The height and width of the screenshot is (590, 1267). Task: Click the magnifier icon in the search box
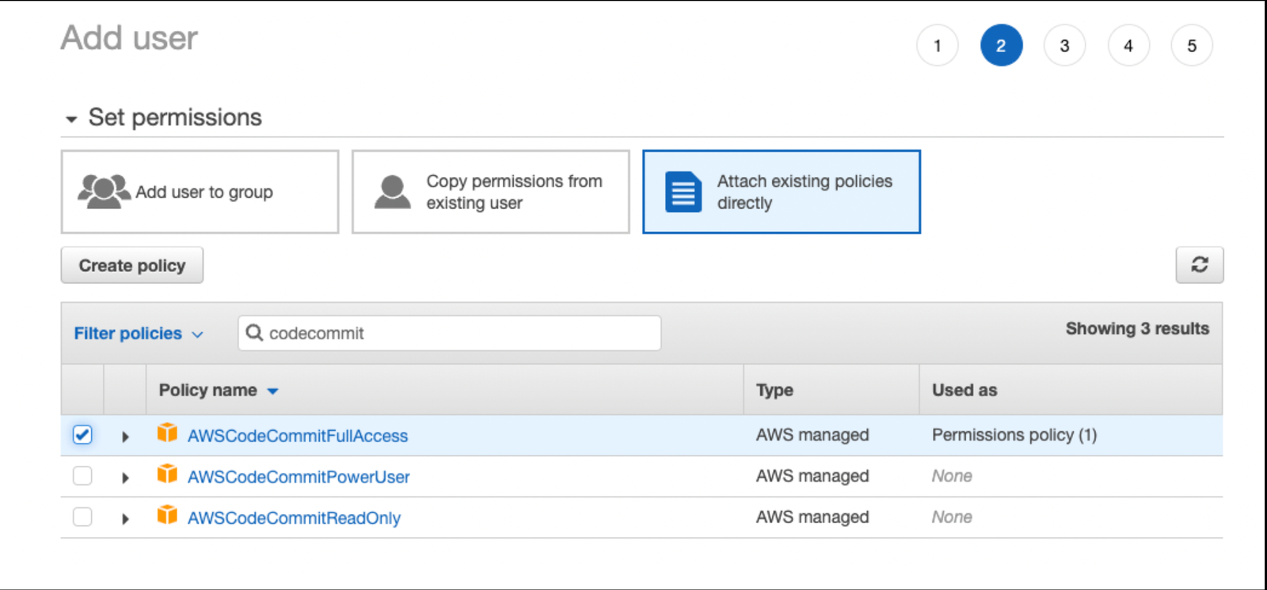click(254, 332)
